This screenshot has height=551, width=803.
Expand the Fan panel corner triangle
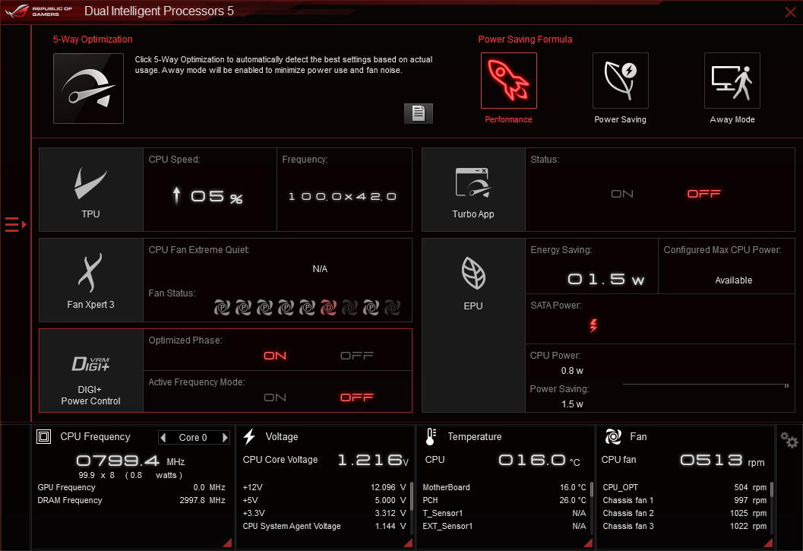tap(768, 543)
